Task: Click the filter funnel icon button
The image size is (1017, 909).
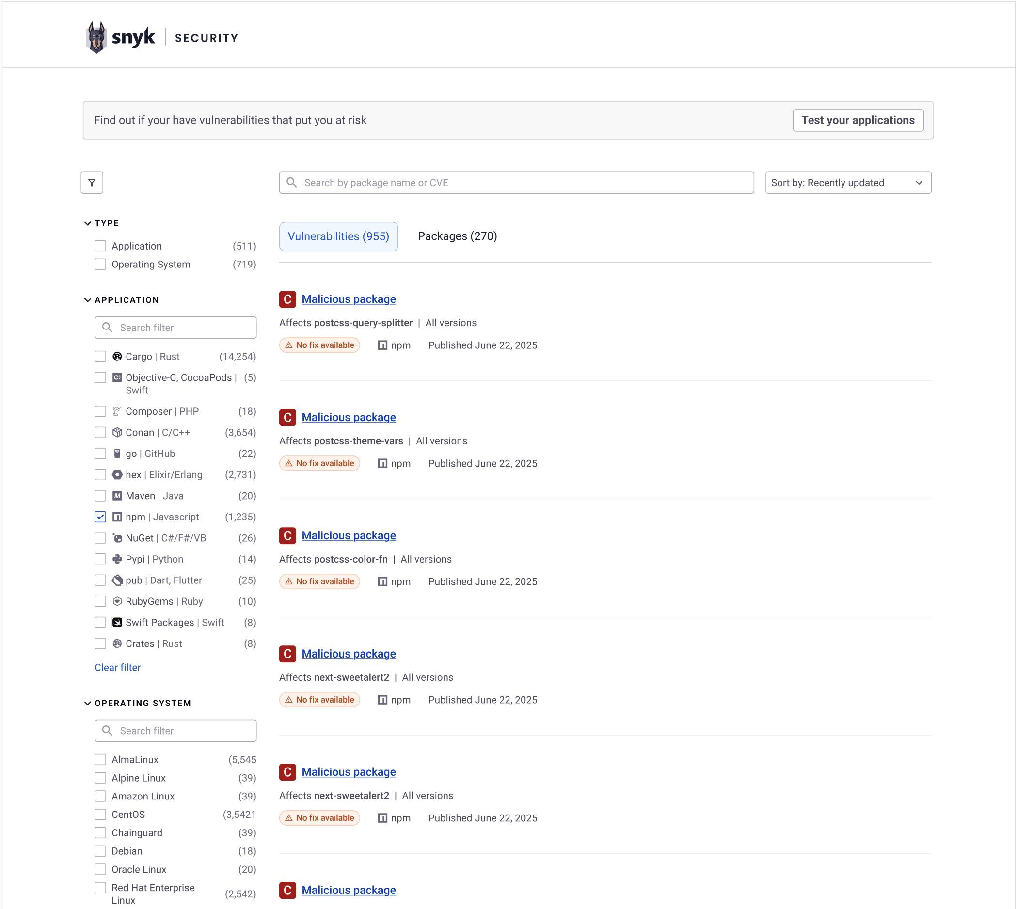Action: pyautogui.click(x=92, y=183)
